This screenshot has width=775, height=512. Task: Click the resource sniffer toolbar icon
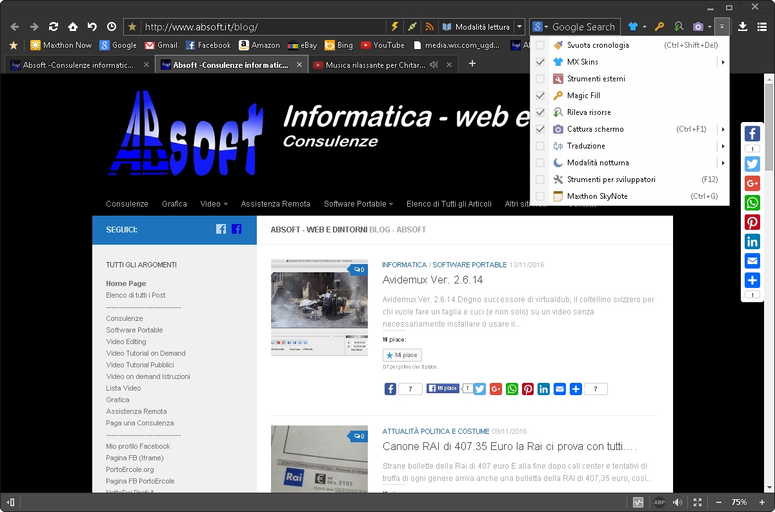point(678,27)
